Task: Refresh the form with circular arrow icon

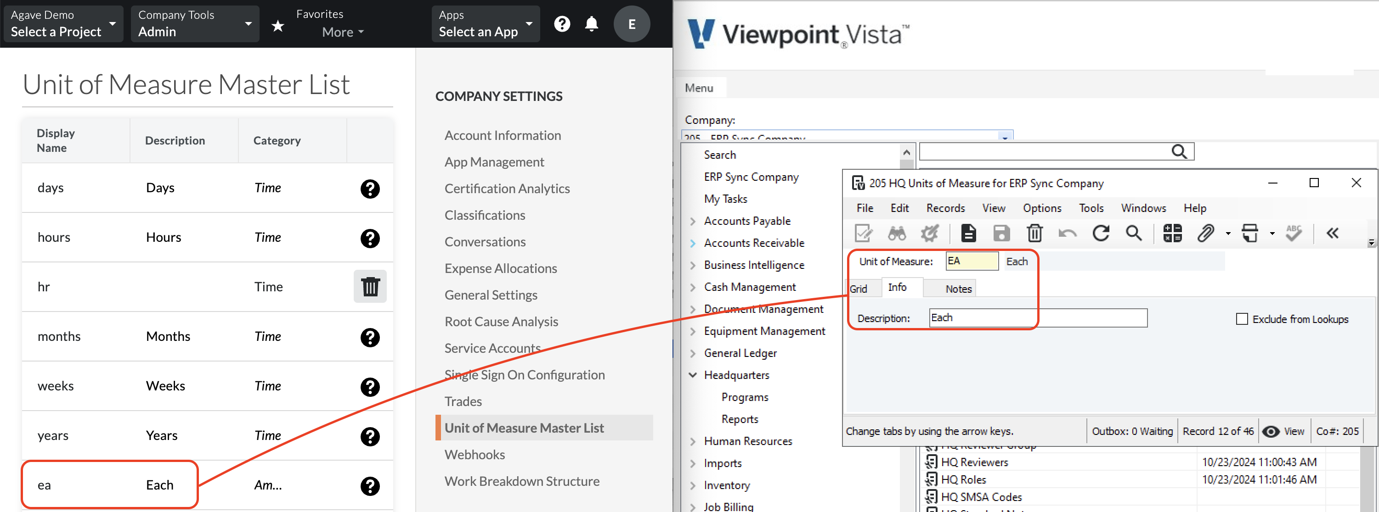Action: [1101, 234]
